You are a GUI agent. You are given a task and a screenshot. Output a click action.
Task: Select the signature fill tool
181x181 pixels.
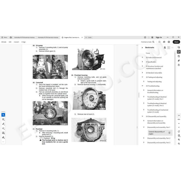click(3, 137)
